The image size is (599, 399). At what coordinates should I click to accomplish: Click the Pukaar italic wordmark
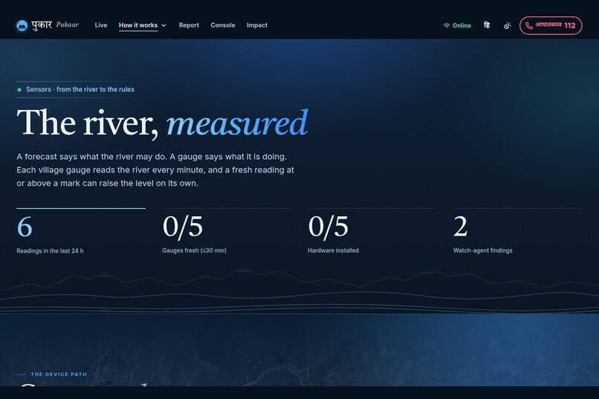67,25
